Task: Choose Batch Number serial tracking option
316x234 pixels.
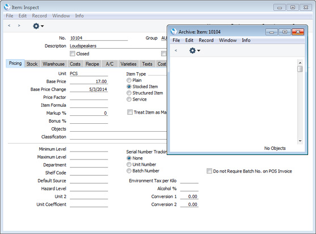Action: (x=129, y=171)
